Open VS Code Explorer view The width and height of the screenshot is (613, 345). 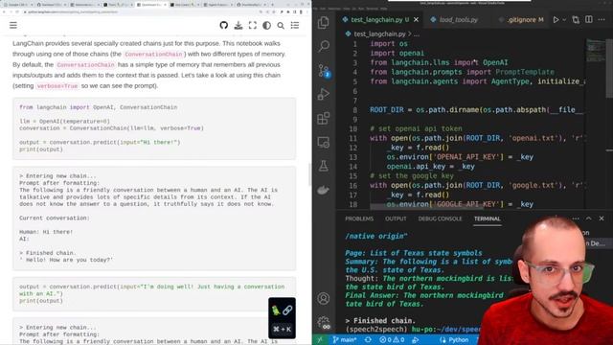[x=324, y=23]
